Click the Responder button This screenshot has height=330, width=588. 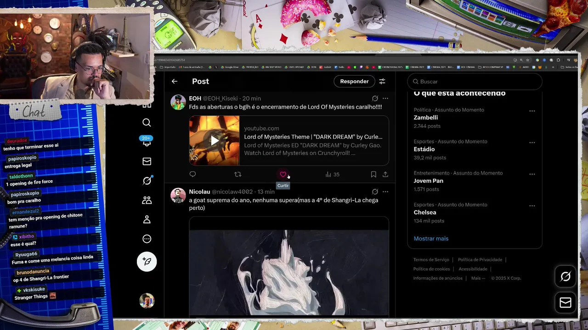point(354,81)
